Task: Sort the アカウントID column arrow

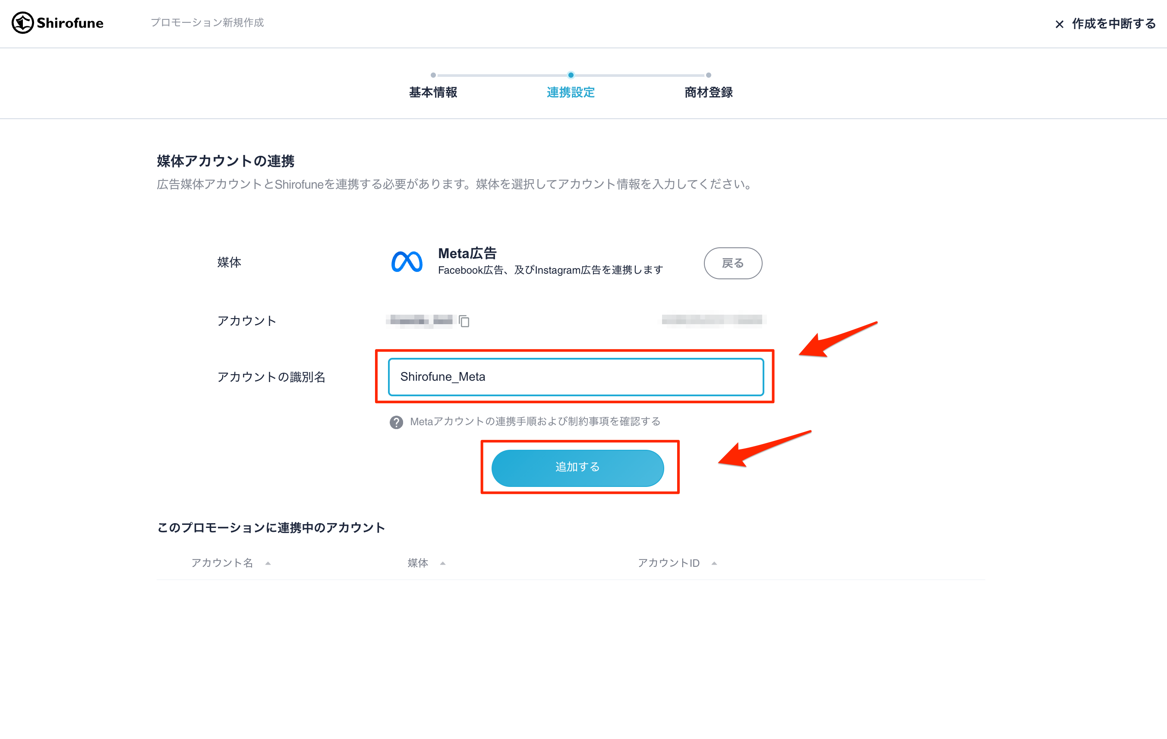Action: (714, 563)
